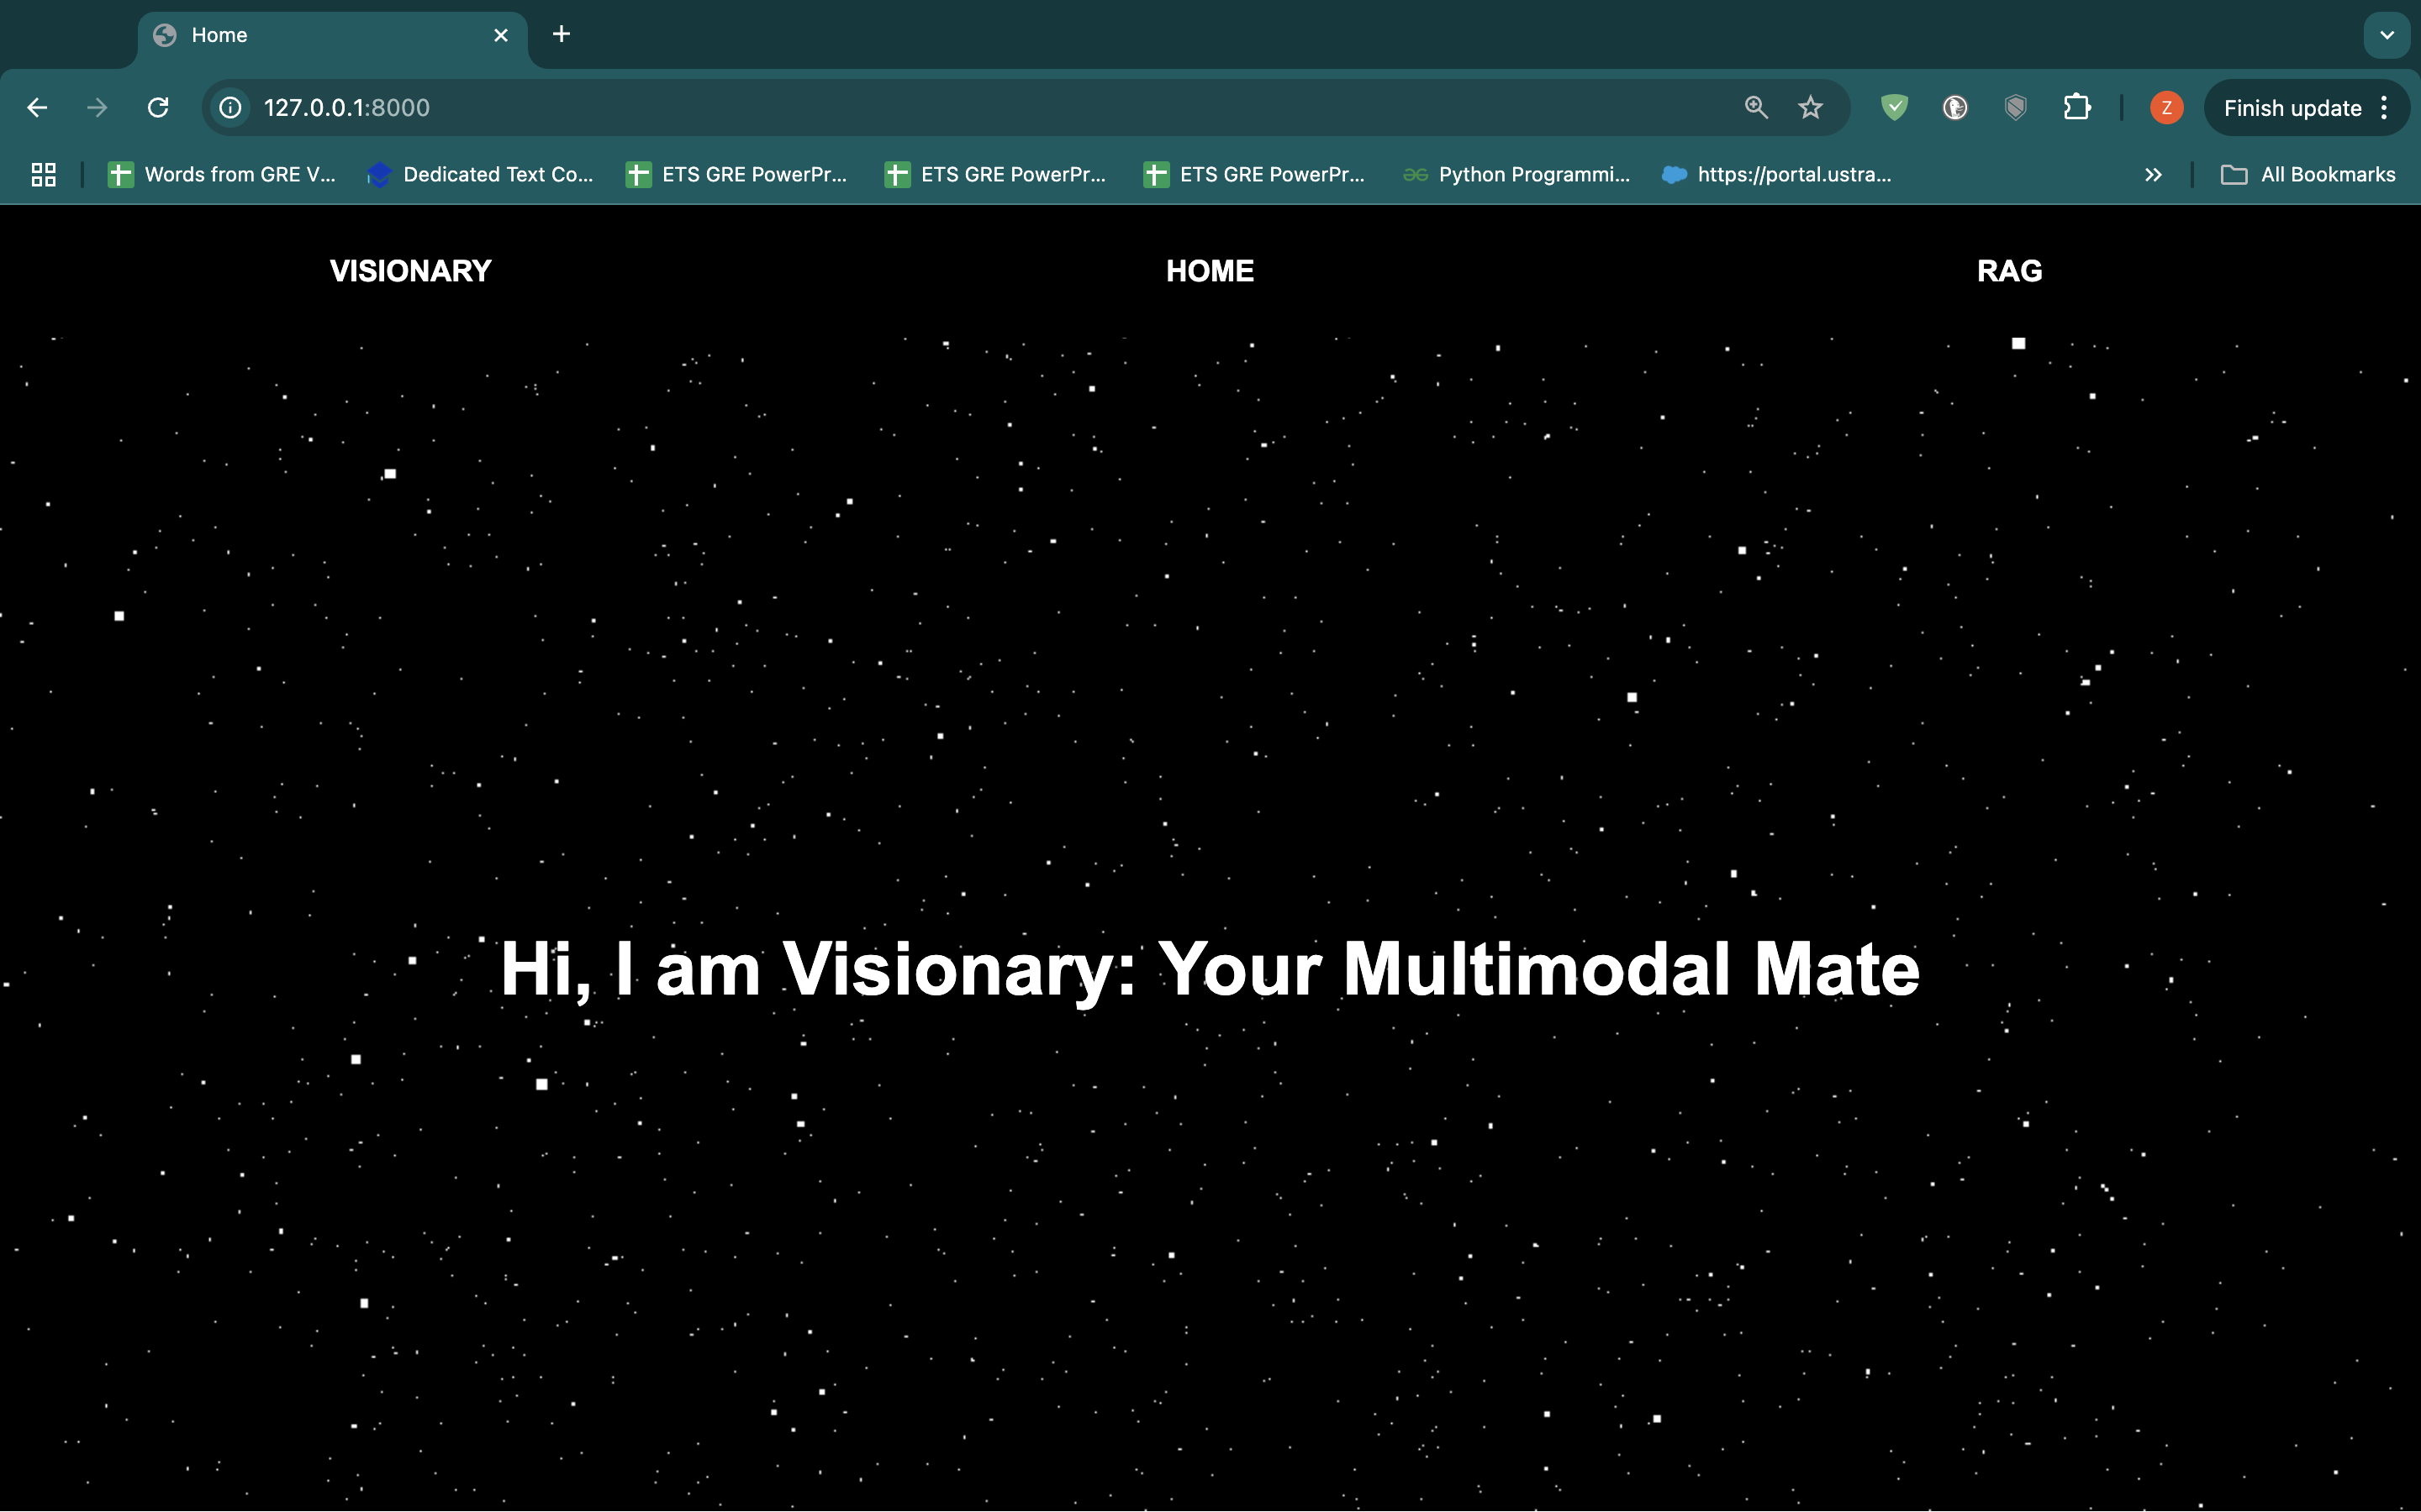2421x1512 pixels.
Task: Bookmark this page with the star icon
Action: pyautogui.click(x=1810, y=107)
